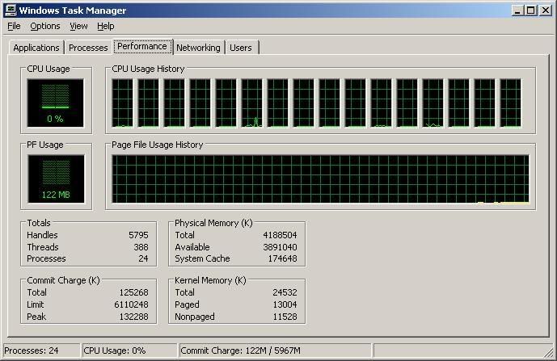
Task: Click the status bar Processes: 24 entry
Action: 41,351
